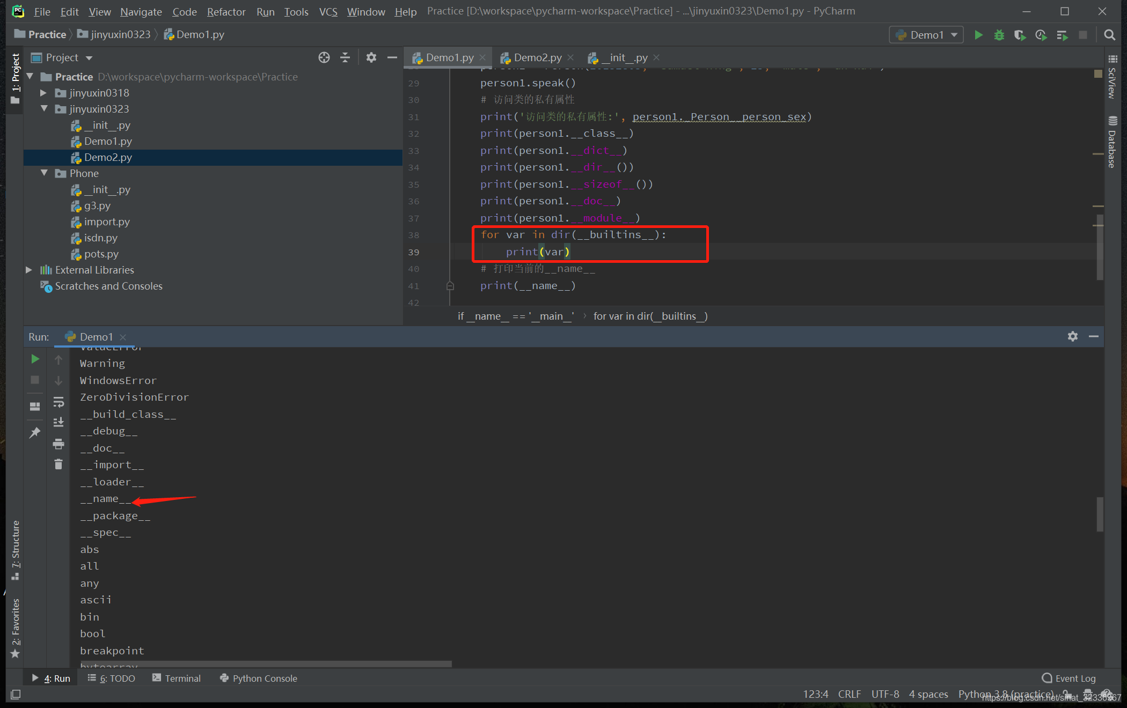Print the Run console output
The width and height of the screenshot is (1127, 708).
[58, 444]
